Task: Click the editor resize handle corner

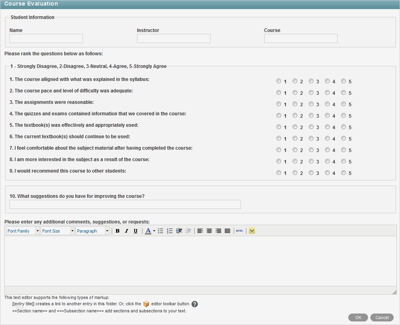Action: 394,292
